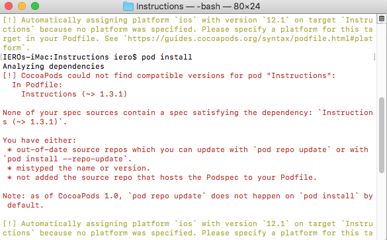Click the 'mistyped the name or version.' line
The image size is (387, 240).
[x=79, y=168]
